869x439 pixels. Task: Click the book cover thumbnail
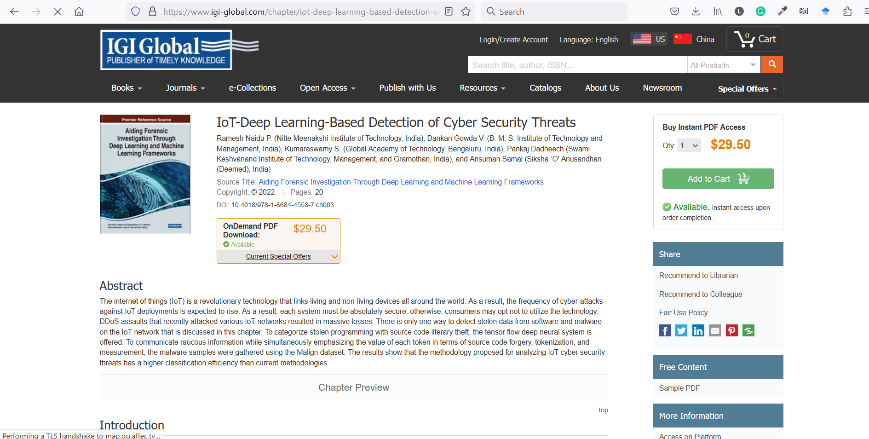coord(145,174)
